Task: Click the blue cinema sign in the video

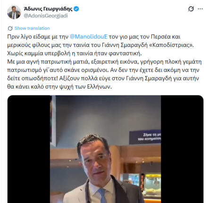Action: click(x=145, y=137)
